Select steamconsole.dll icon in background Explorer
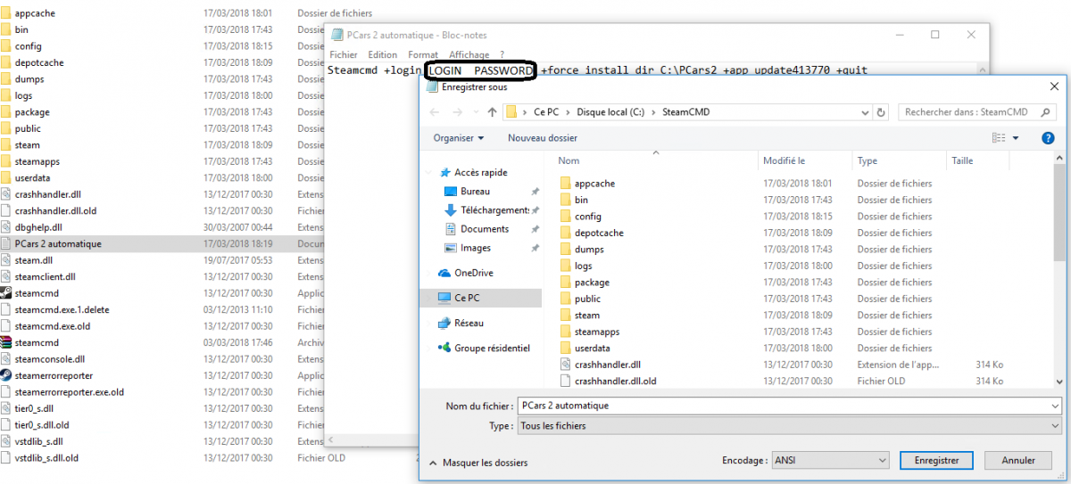 click(5, 359)
